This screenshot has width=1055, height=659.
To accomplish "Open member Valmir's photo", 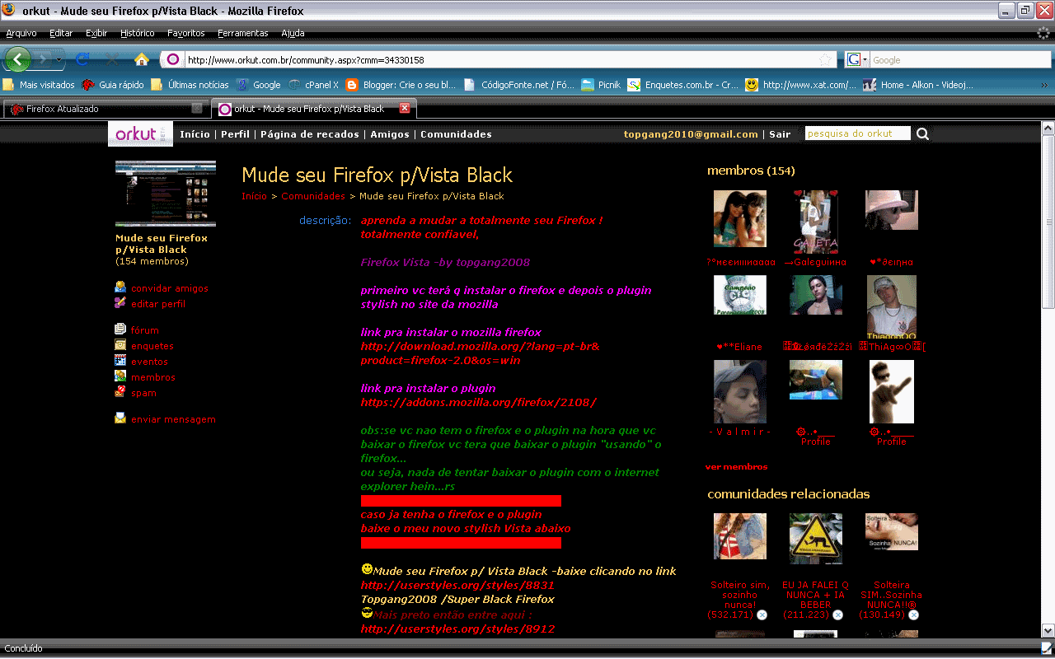I will (739, 391).
